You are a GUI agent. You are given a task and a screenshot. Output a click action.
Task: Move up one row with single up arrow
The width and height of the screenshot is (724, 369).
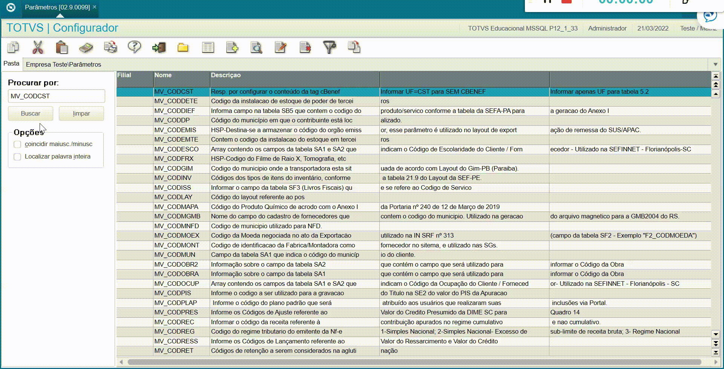point(715,93)
